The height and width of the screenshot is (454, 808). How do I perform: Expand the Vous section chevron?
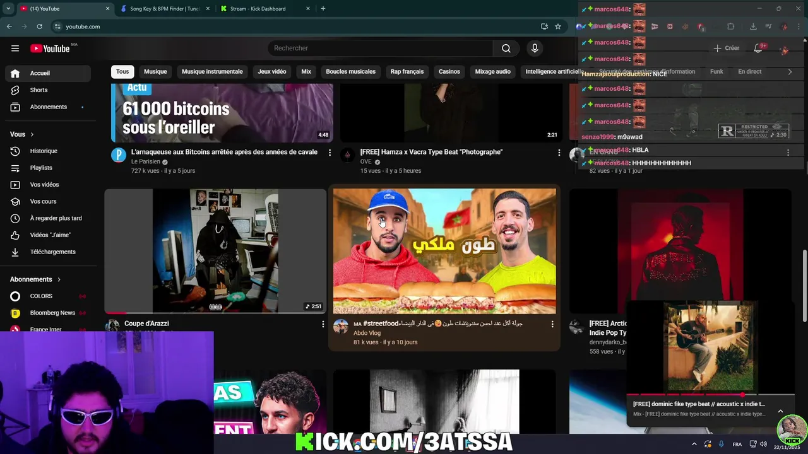[32, 134]
